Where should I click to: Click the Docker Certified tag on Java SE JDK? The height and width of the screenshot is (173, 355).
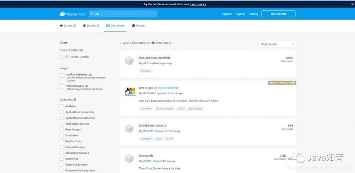click(164, 109)
